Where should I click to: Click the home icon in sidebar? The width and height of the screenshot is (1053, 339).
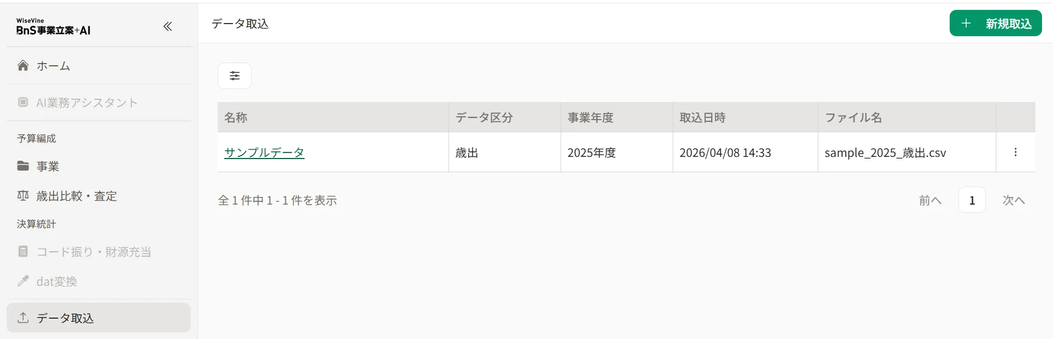pos(23,66)
